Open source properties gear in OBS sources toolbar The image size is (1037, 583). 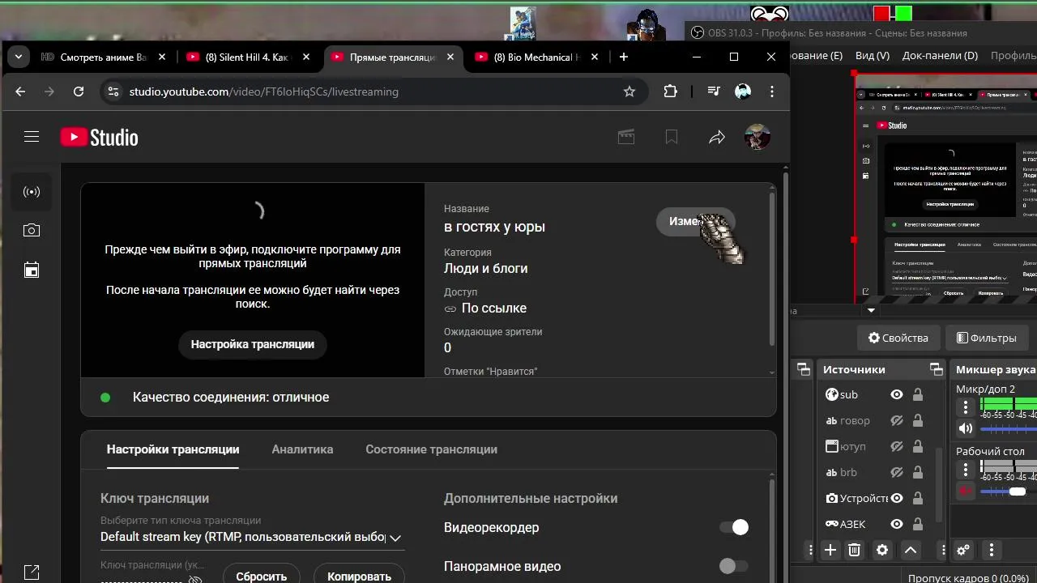(882, 550)
